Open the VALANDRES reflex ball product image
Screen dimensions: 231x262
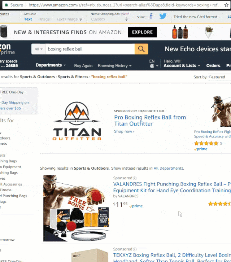pos(77,208)
